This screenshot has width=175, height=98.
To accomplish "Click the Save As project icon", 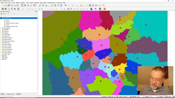I will pos(11,5).
